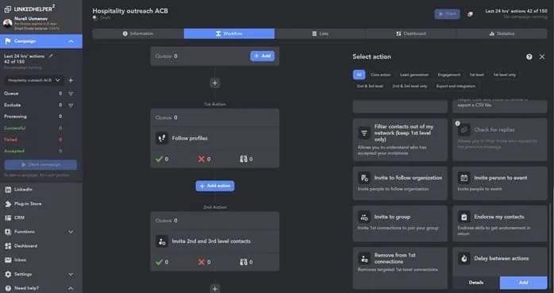Viewport: 554px width, 293px height.
Task: Collapse the Campaign section chevron
Action: [x=71, y=41]
